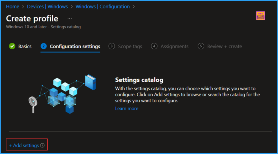This screenshot has height=154, width=278.
Task: Click + Add settings
Action: click(x=24, y=146)
